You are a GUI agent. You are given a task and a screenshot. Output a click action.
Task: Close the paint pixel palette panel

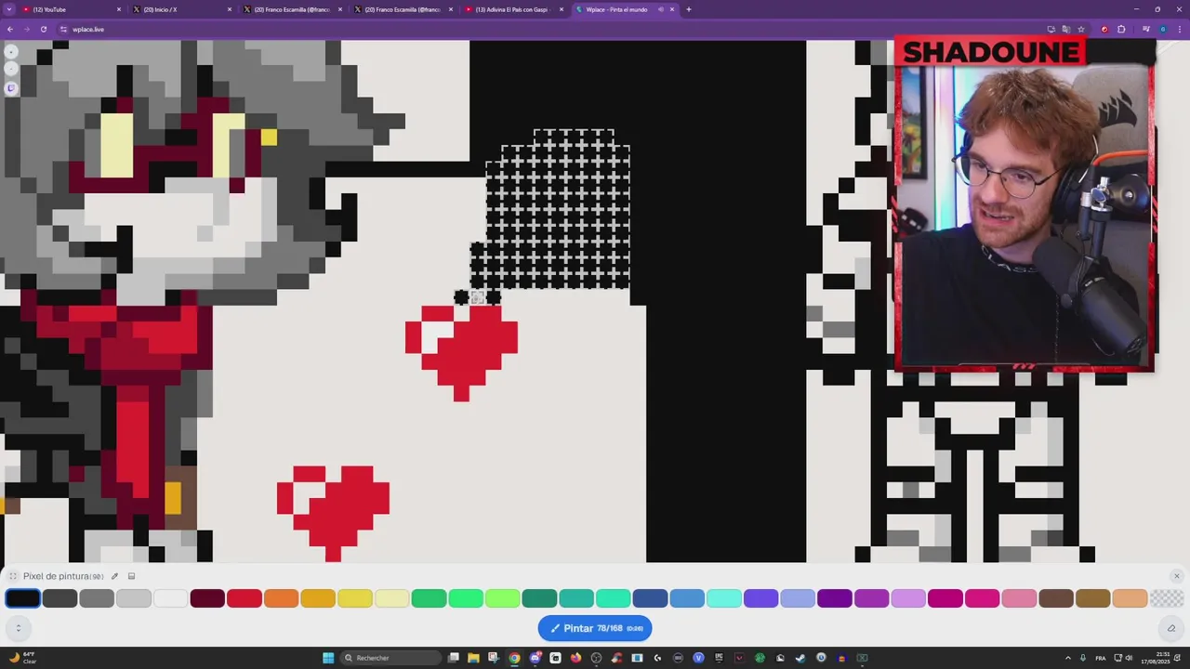click(x=1176, y=576)
